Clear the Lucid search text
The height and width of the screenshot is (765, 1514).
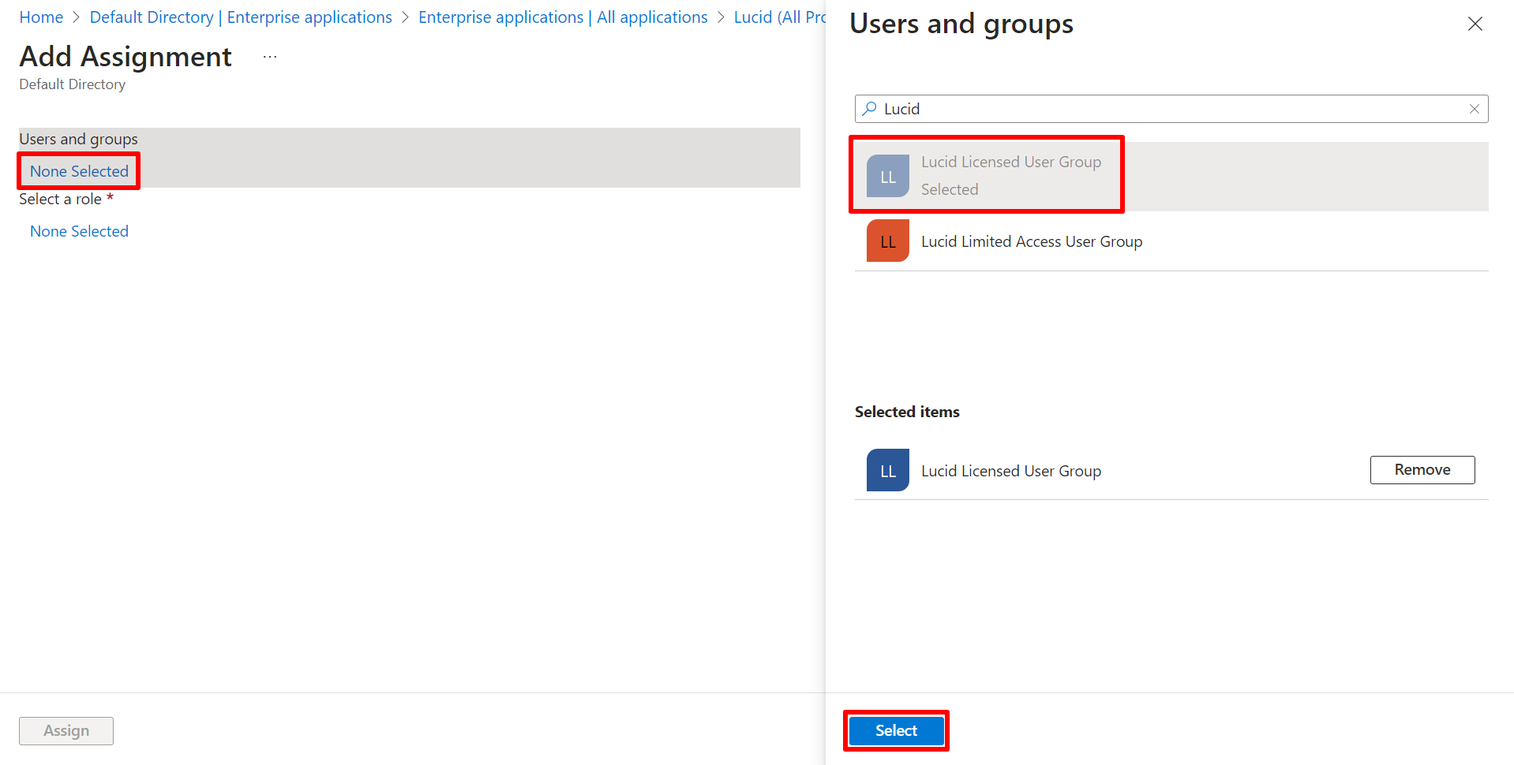pyautogui.click(x=1474, y=109)
